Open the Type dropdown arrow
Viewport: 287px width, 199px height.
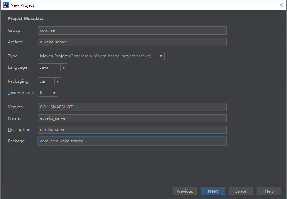click(x=161, y=56)
